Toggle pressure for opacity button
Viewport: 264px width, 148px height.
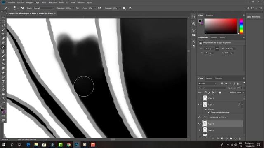(77, 8)
